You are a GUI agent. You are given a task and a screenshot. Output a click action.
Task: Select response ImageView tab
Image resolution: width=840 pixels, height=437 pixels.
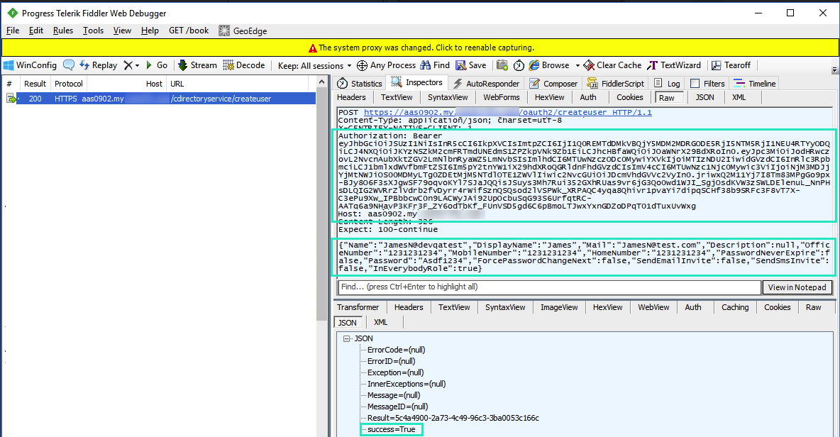point(559,307)
